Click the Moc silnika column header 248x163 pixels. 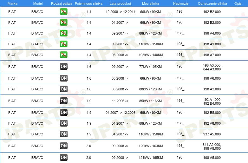click(151, 3)
